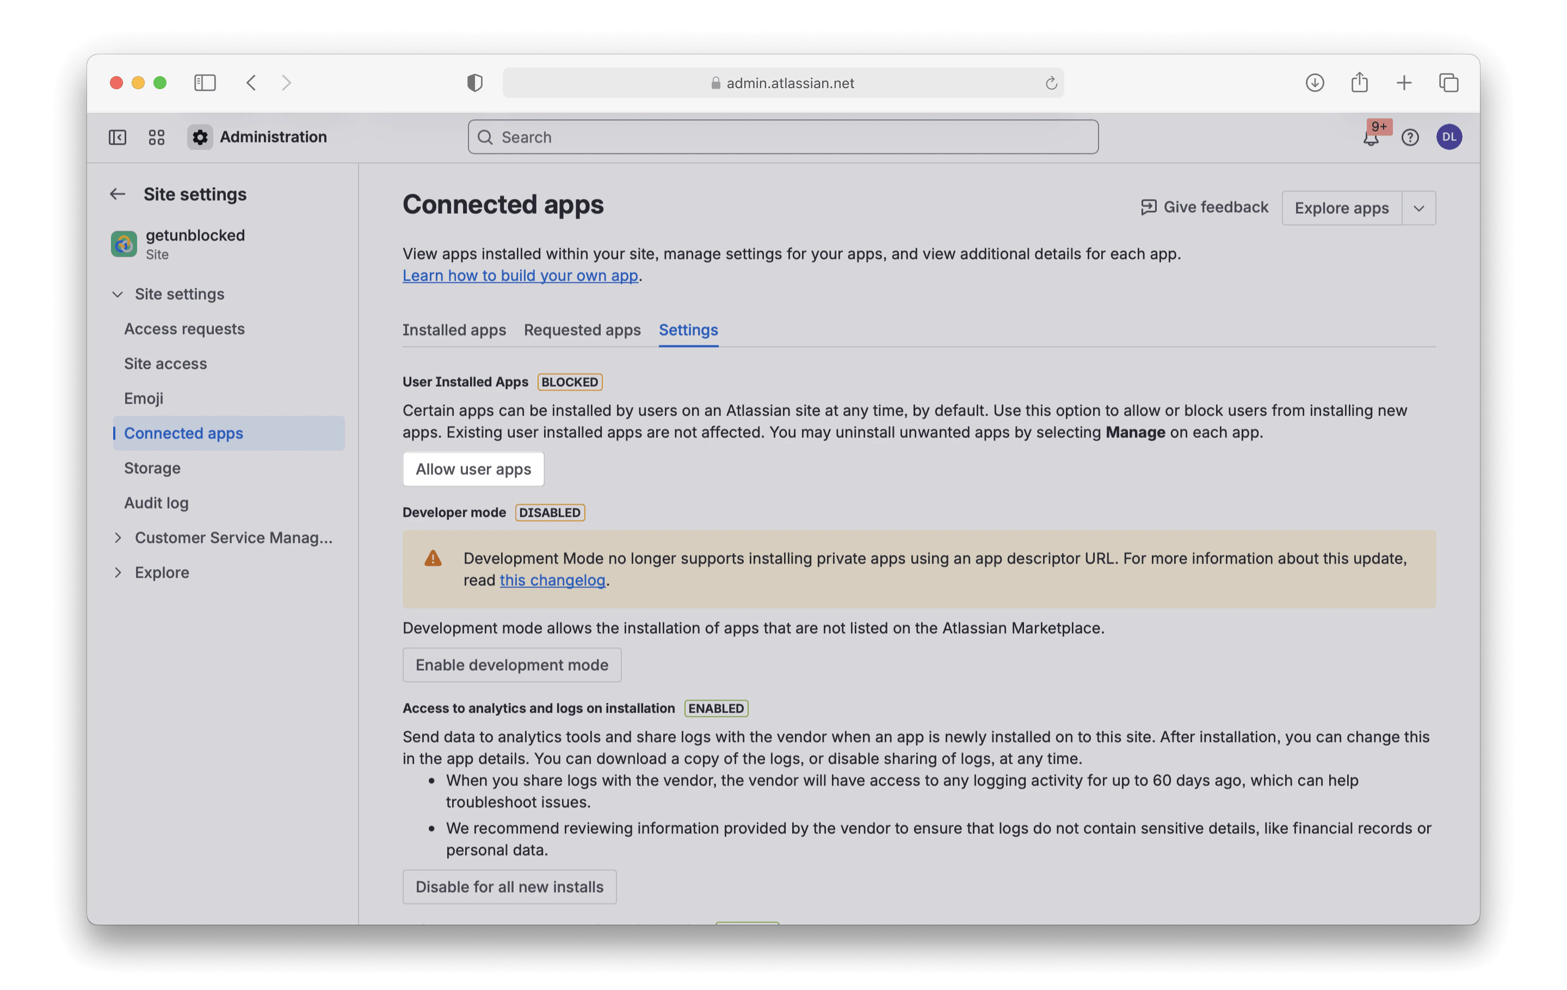Open Site access in sidebar

(x=229, y=363)
